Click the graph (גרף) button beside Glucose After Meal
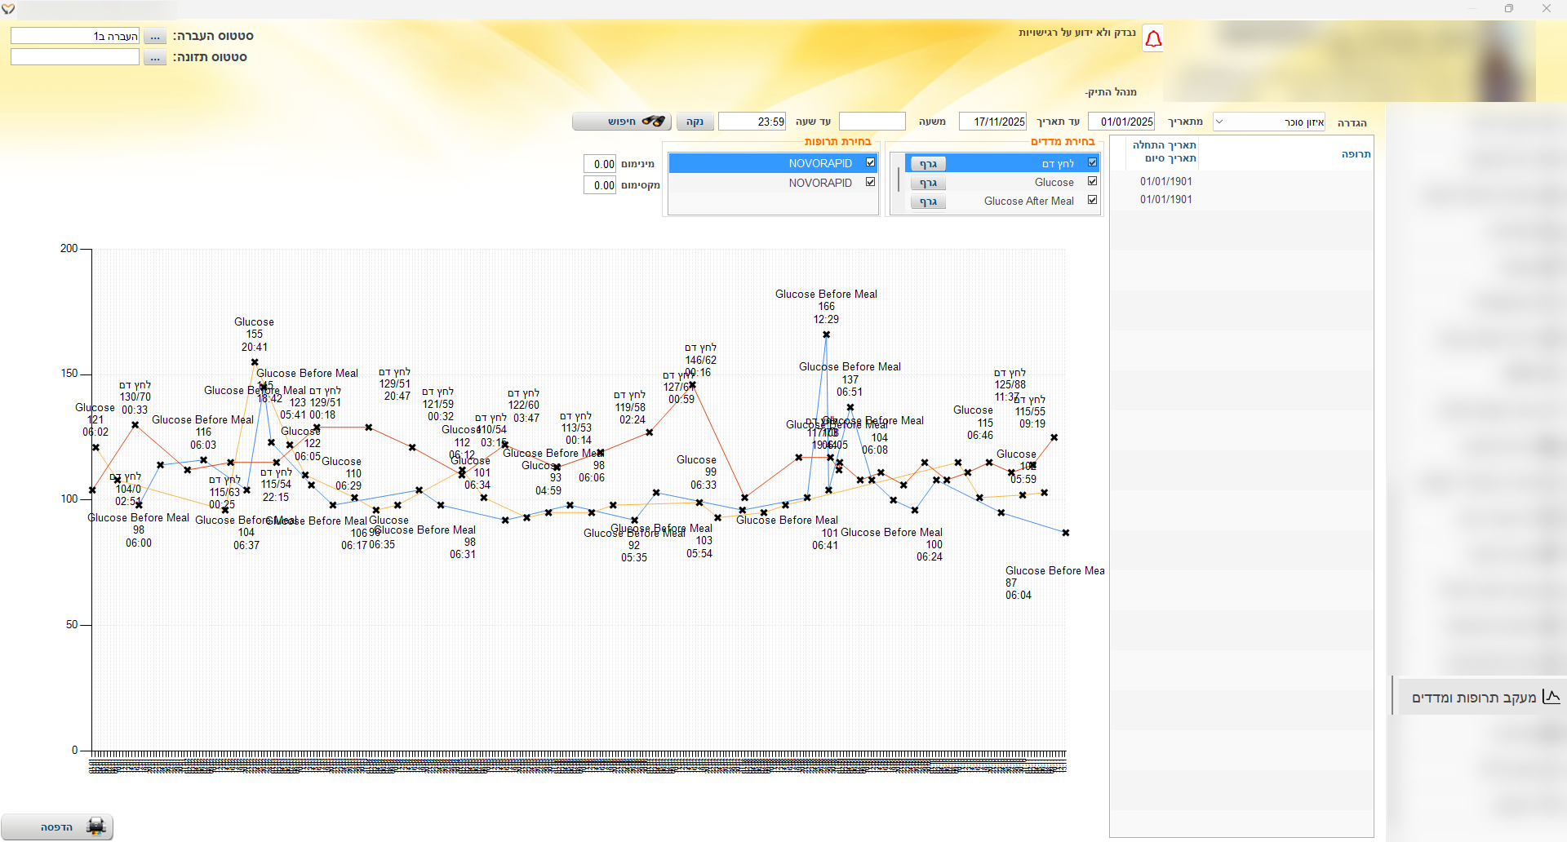1567x842 pixels. pyautogui.click(x=928, y=202)
